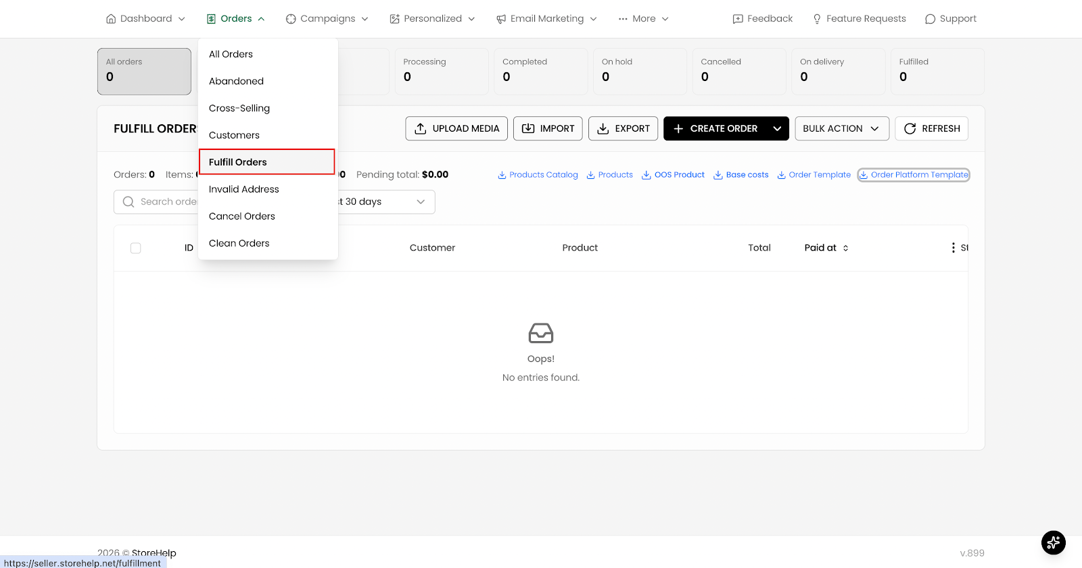This screenshot has width=1082, height=568.
Task: Select the All orders status card
Action: [144, 72]
